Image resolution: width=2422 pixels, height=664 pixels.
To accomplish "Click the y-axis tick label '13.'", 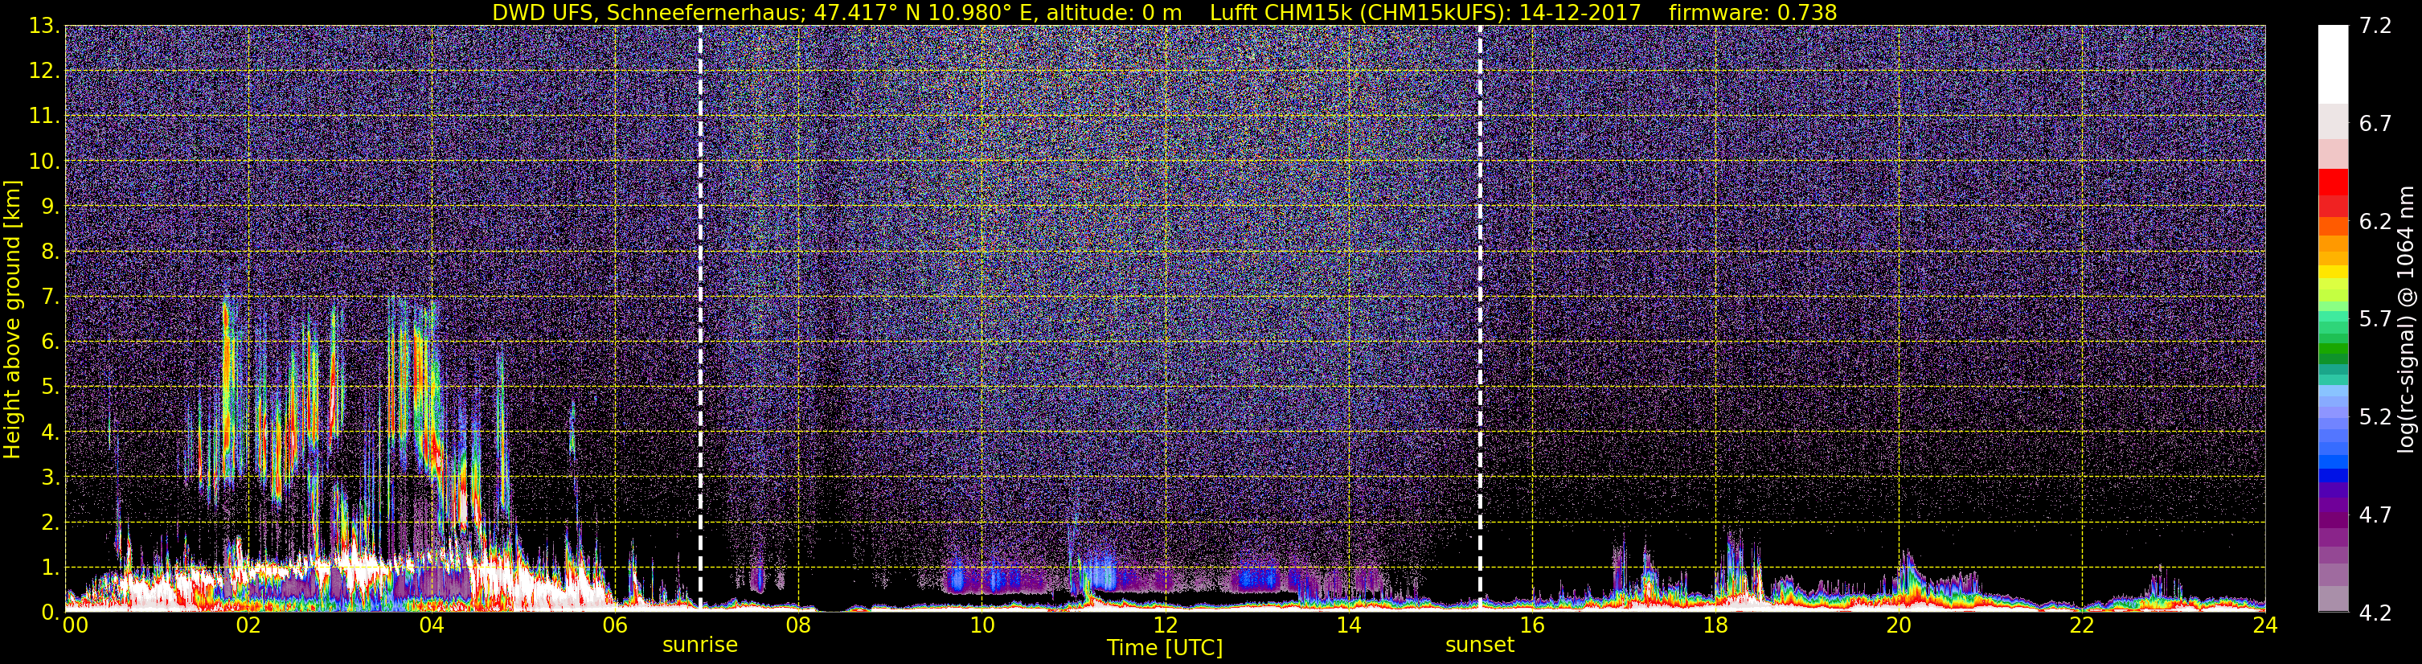I will [x=44, y=27].
